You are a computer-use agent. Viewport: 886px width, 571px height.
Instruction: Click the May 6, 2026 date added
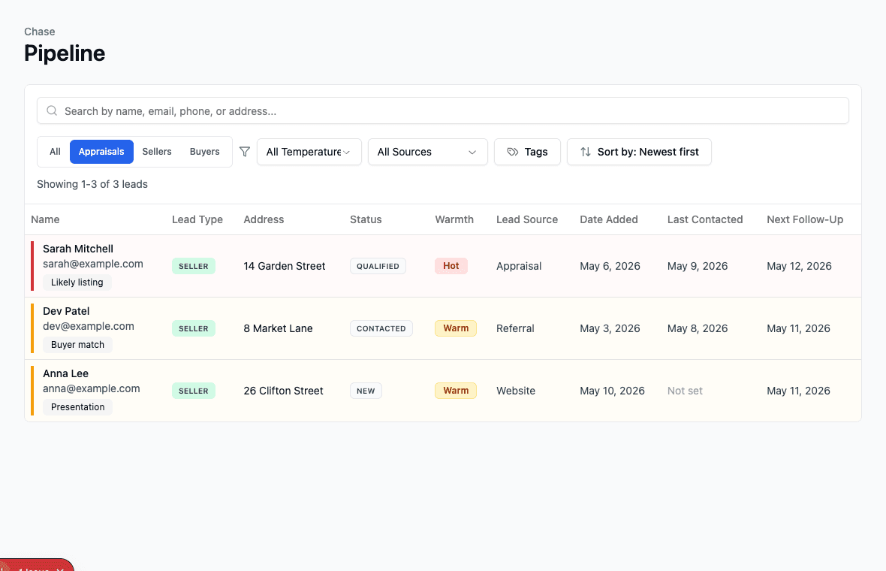tap(610, 266)
